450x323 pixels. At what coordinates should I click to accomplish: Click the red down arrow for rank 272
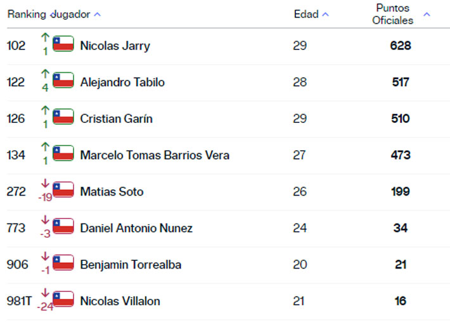[x=45, y=184]
